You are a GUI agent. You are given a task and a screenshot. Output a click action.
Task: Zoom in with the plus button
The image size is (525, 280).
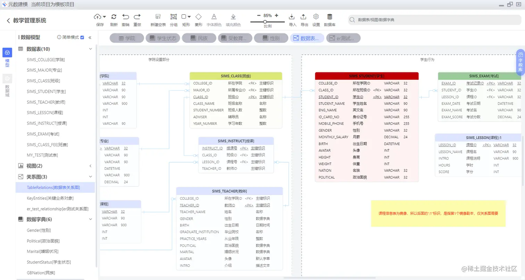[276, 16]
